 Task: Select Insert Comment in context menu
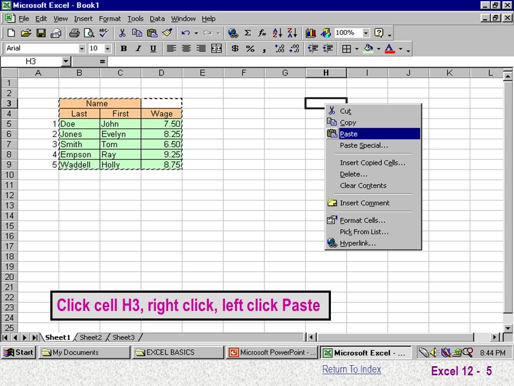click(x=373, y=203)
